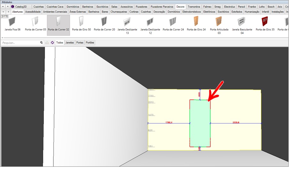Click the purple refresh arrows icon

(x=52, y=43)
